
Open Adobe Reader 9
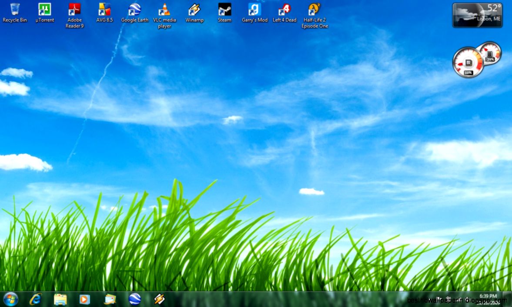point(74,10)
